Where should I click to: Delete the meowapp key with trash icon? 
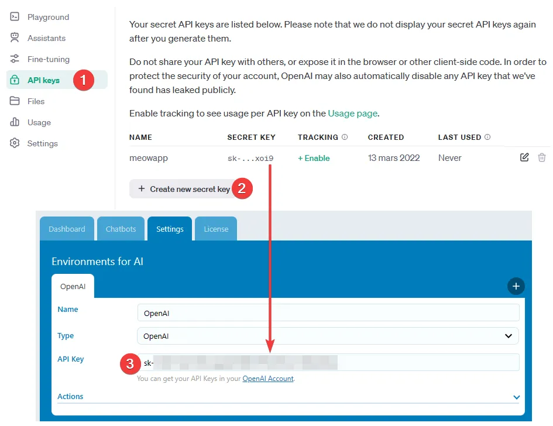pyautogui.click(x=542, y=157)
